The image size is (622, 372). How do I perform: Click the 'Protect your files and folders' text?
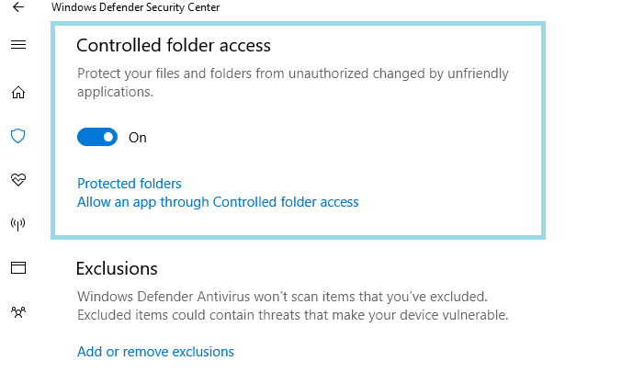[x=292, y=73]
